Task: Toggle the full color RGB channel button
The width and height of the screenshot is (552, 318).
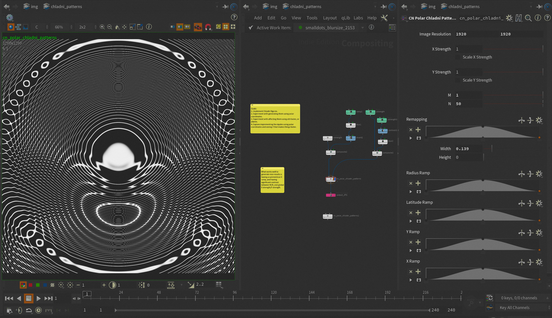Action: [x=23, y=285]
